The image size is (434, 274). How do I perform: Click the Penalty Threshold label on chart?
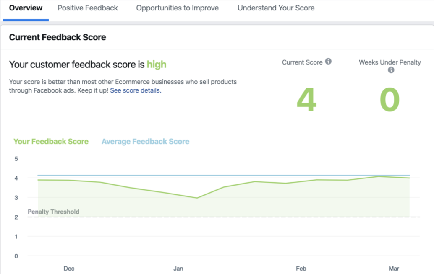(x=53, y=212)
